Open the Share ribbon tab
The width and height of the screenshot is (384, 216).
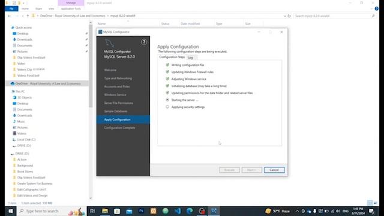38,8
